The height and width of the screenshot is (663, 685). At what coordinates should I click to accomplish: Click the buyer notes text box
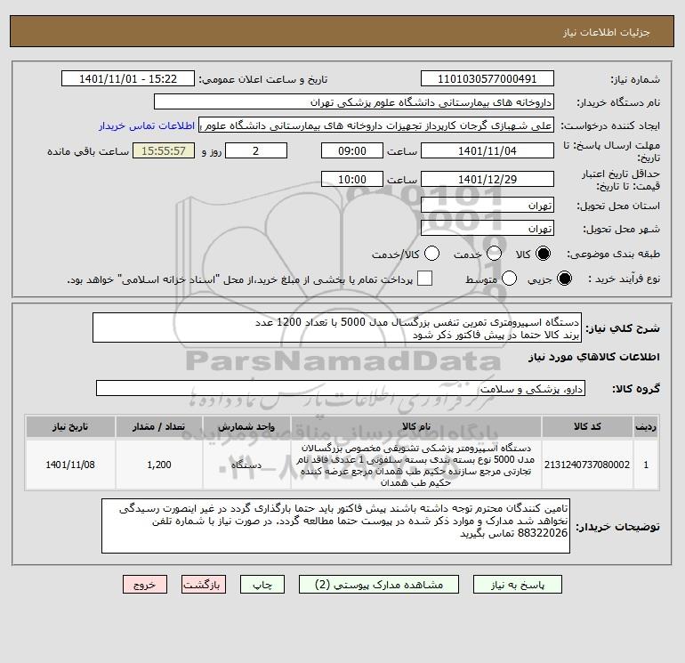click(x=335, y=526)
